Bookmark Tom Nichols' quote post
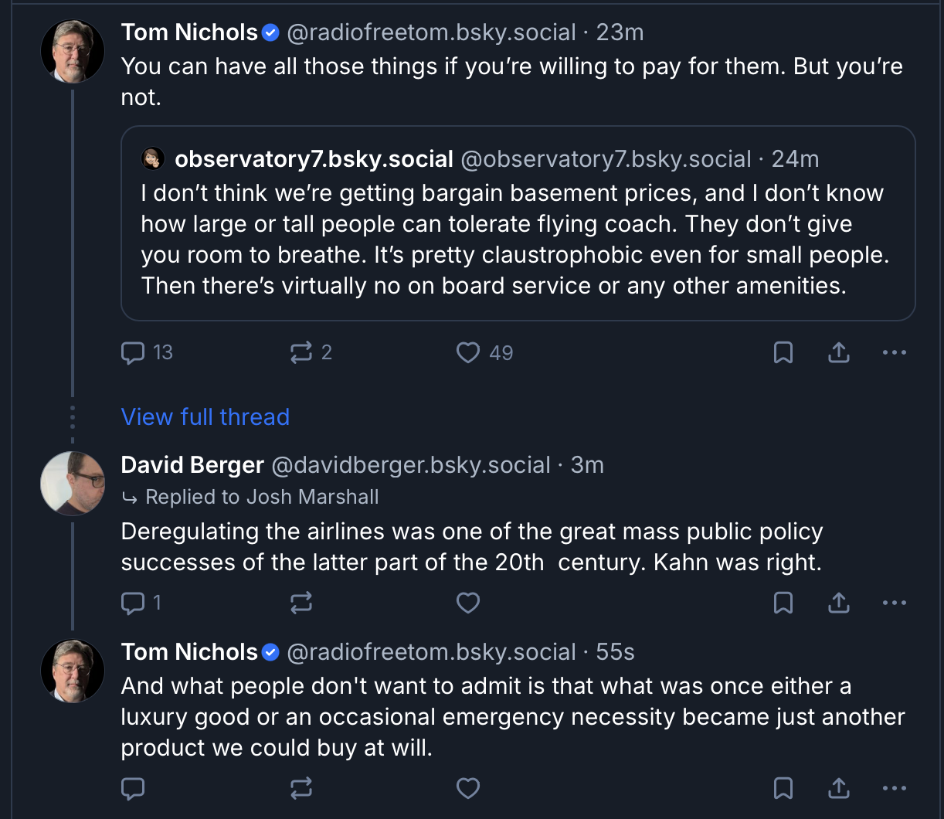Screen dimensions: 944x819 [783, 353]
